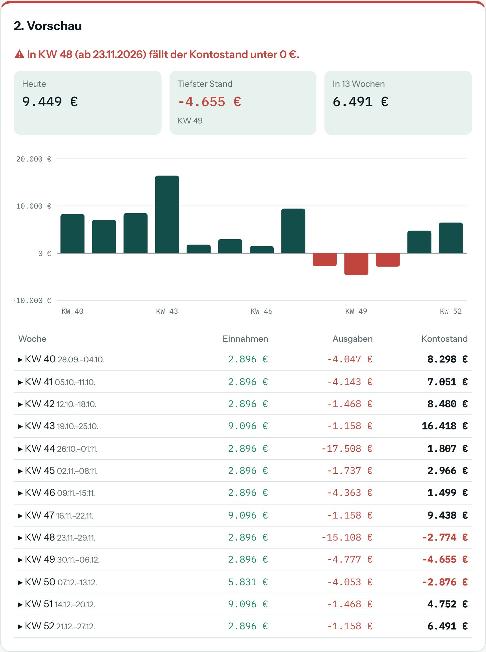Click the Kontostand value 9.438 €

coord(448,515)
